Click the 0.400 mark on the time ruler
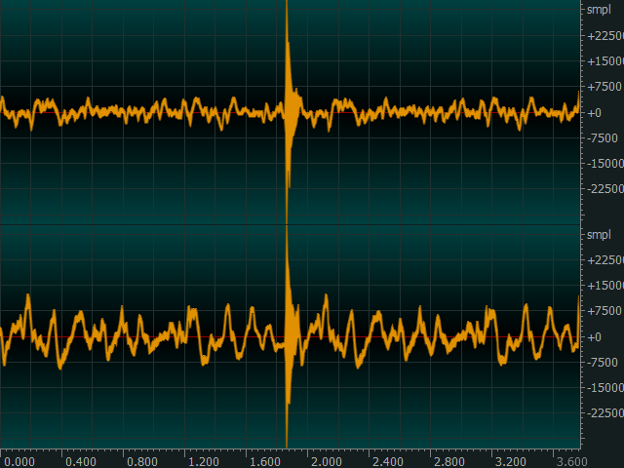Image resolution: width=624 pixels, height=468 pixels. (x=80, y=460)
